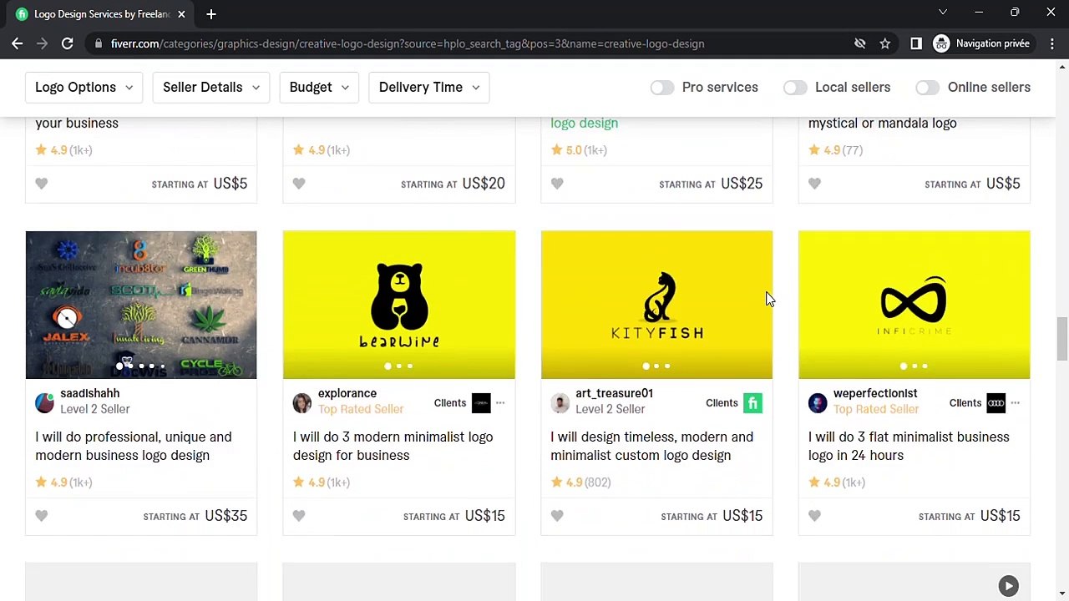1069x601 pixels.
Task: Enable the Pro services toggle
Action: (x=662, y=87)
